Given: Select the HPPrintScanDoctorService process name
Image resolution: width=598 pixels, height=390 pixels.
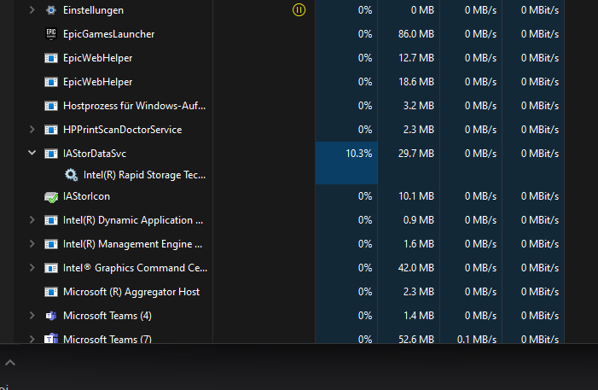Looking at the screenshot, I should (x=123, y=130).
